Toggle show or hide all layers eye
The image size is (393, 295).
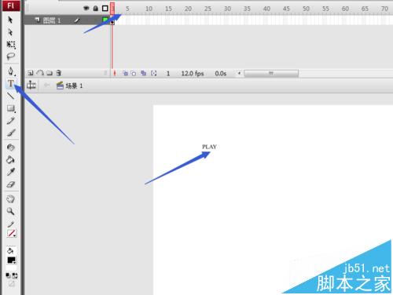click(x=86, y=9)
